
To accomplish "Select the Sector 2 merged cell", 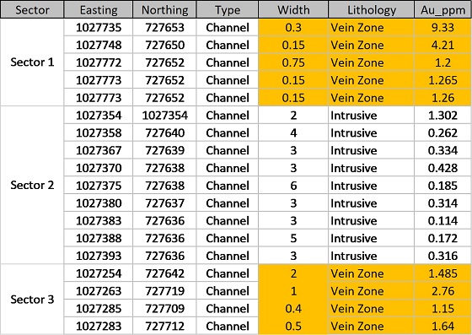I will 32,185.
